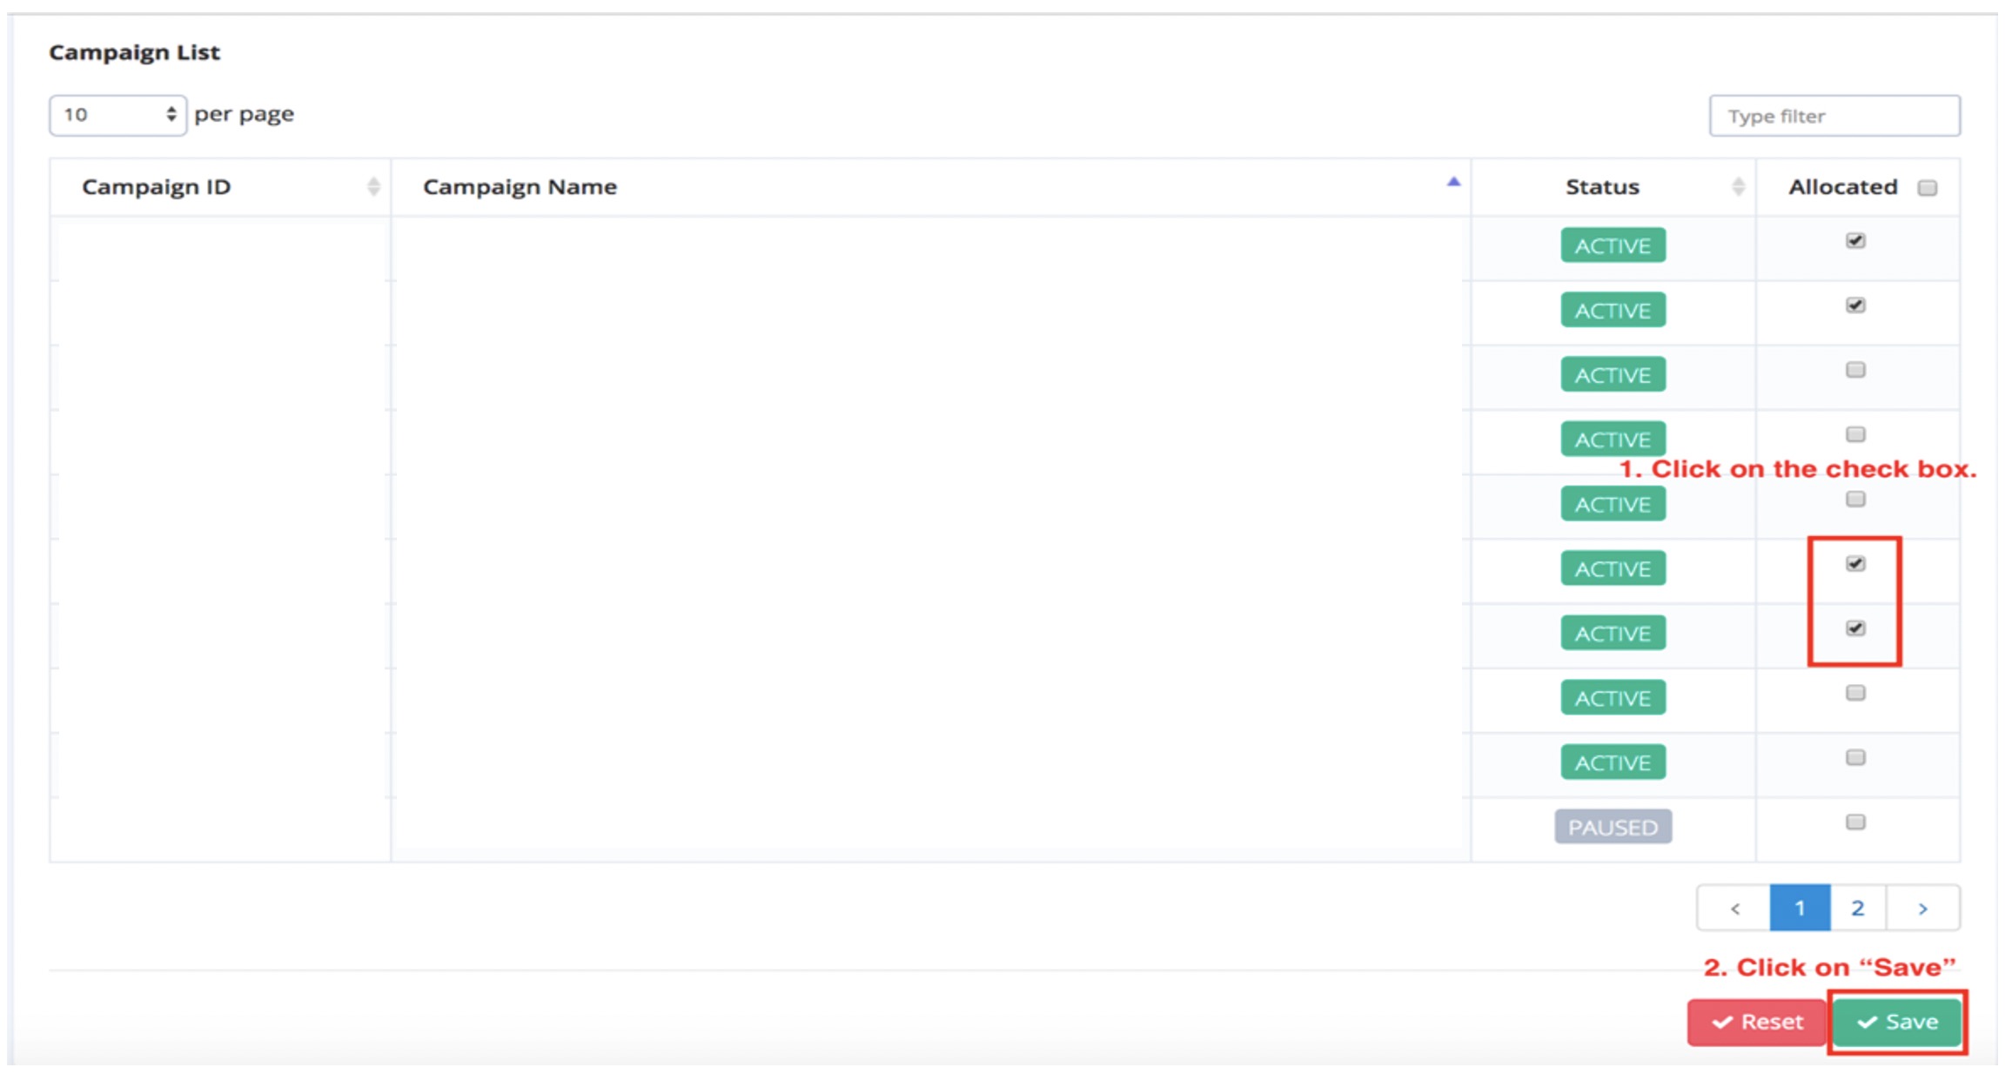Open the per page dropdown

click(117, 115)
